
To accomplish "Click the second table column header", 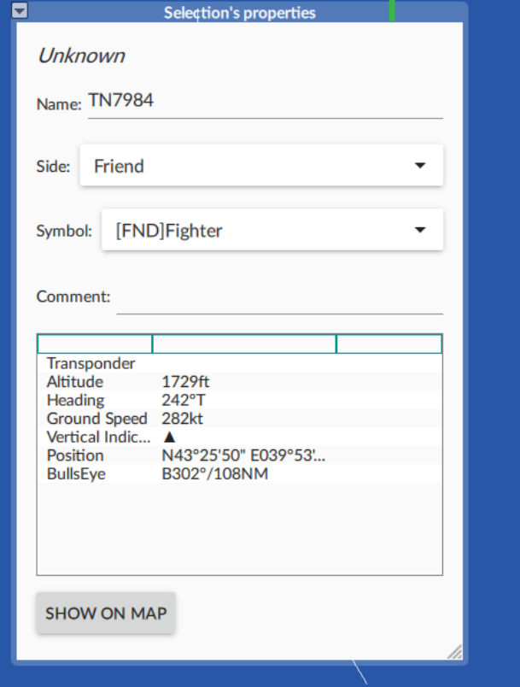I will (x=244, y=343).
